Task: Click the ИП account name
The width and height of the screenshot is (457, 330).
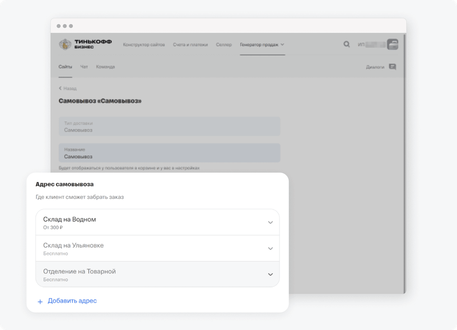Action: [x=371, y=45]
